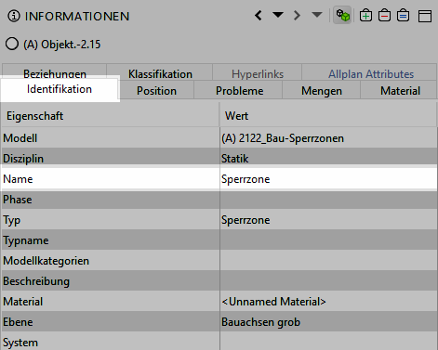The image size is (438, 350).
Task: Open the forward history dropdown arrow
Action: tap(317, 15)
